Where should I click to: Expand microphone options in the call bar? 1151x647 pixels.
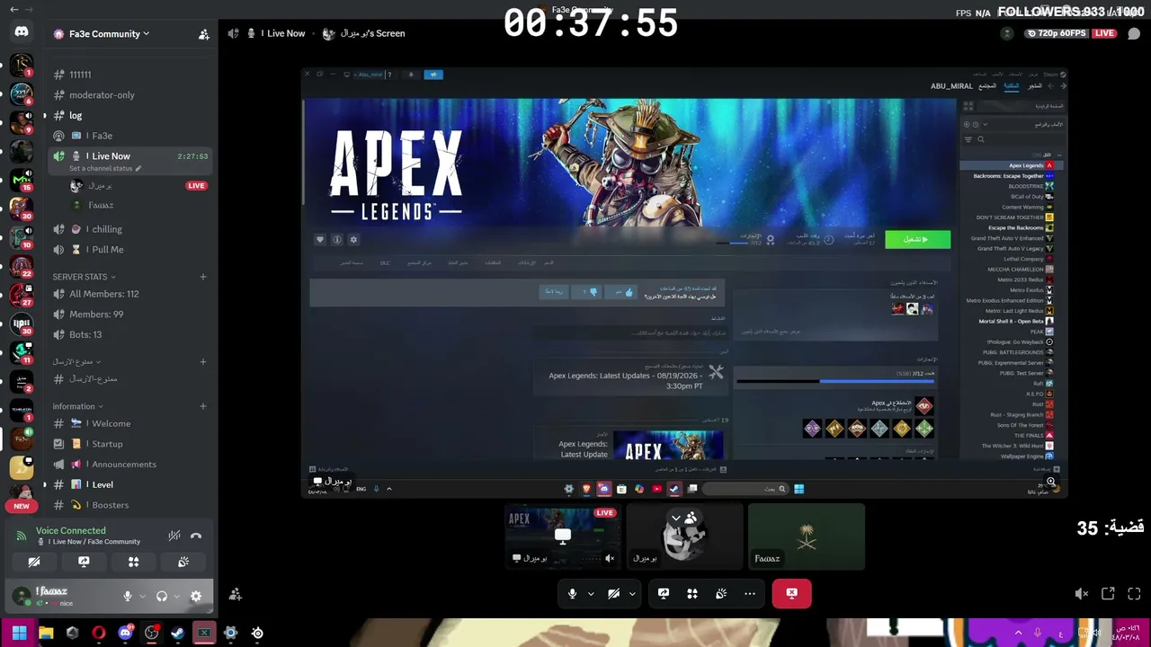click(x=591, y=593)
